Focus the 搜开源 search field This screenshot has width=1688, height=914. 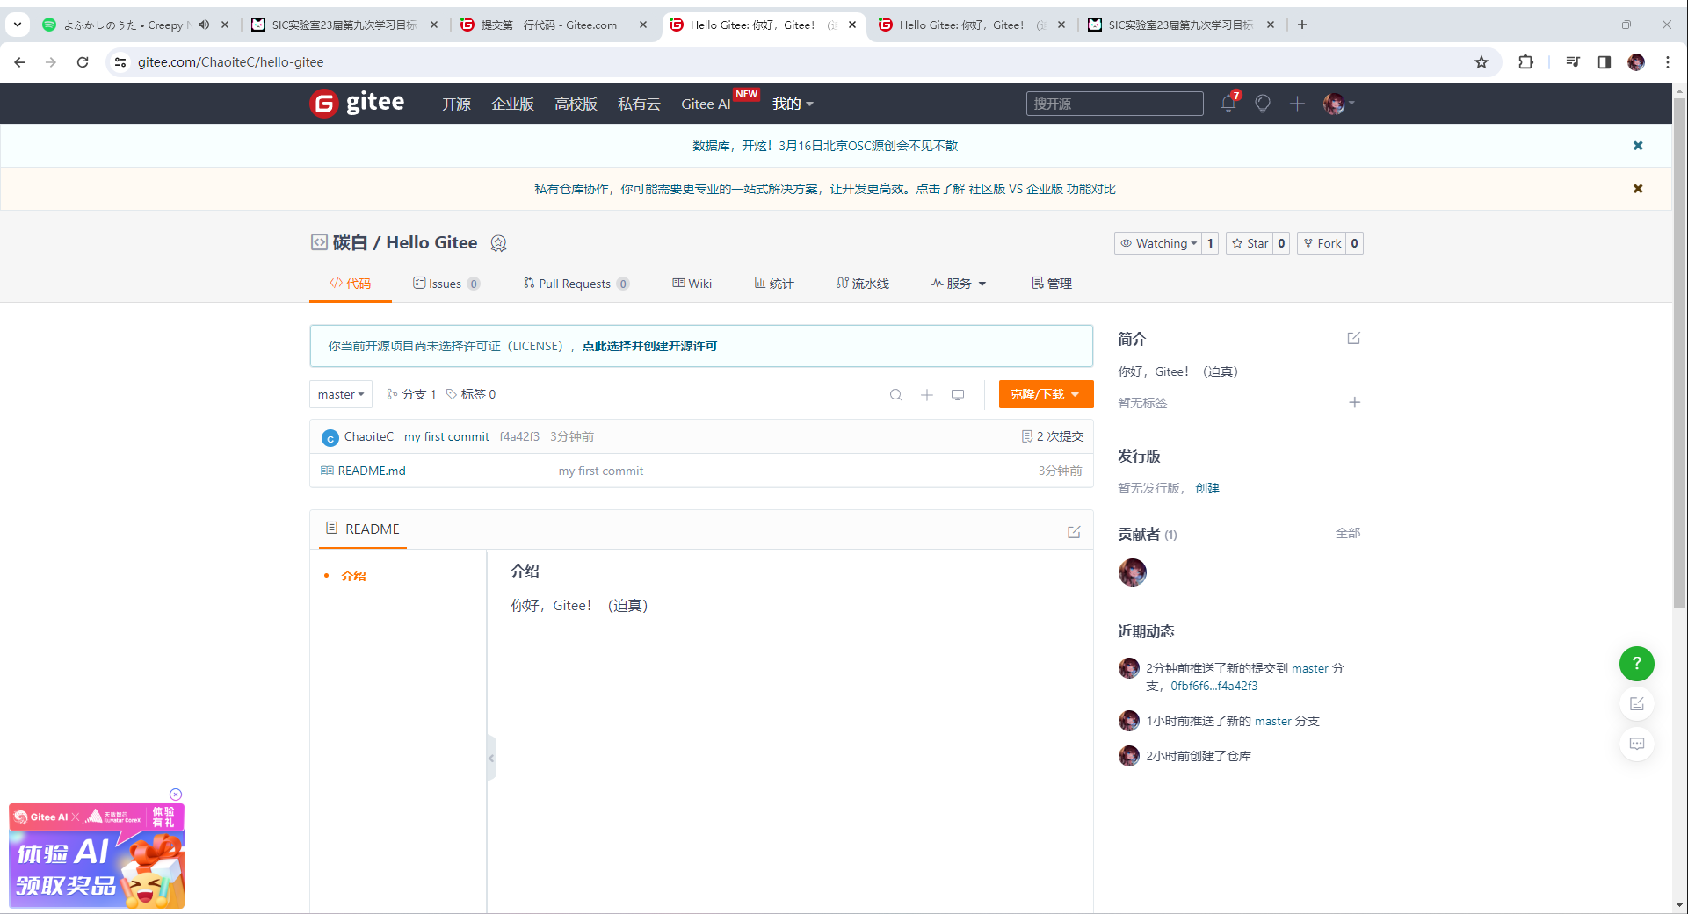click(1114, 104)
